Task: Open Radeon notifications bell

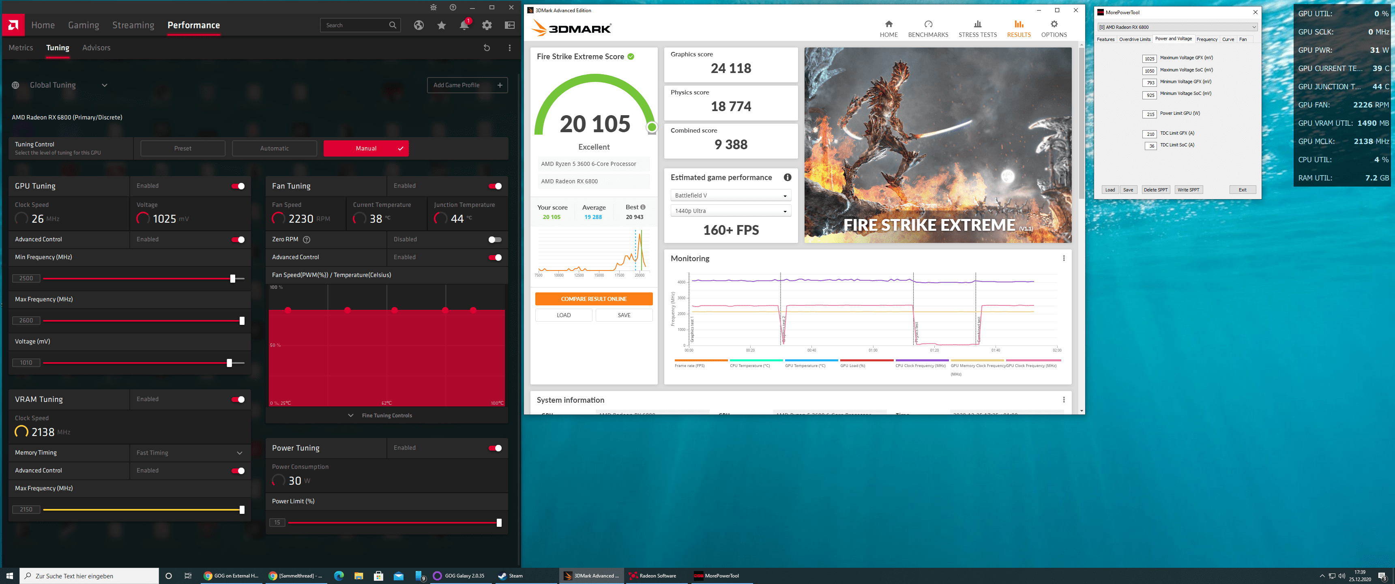Action: click(x=464, y=25)
